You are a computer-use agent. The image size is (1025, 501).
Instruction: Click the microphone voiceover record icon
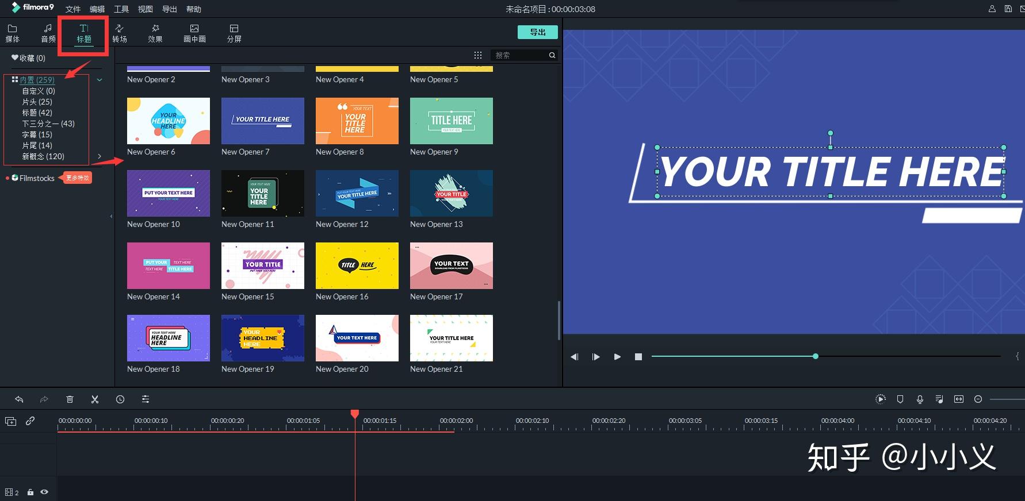coord(920,399)
